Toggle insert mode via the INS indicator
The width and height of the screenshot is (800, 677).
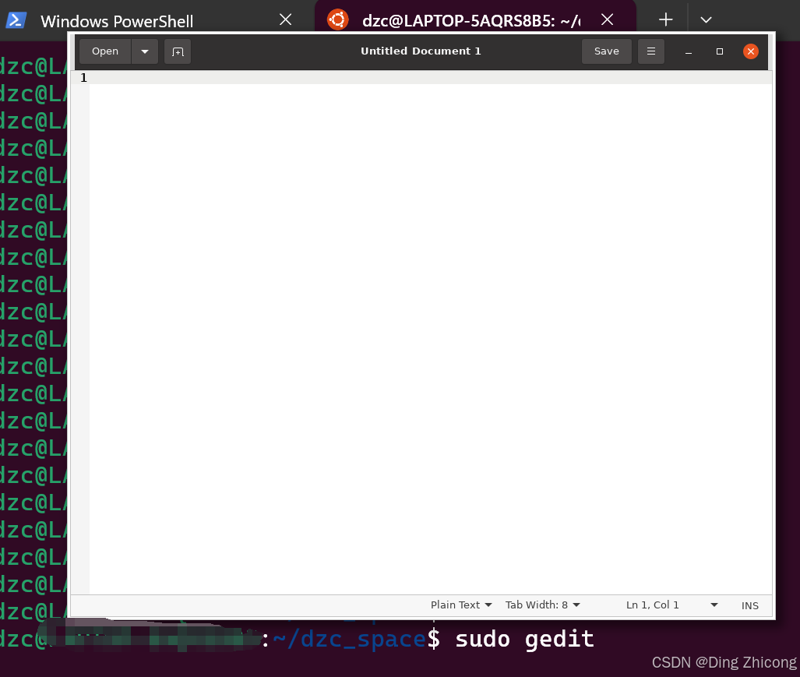pyautogui.click(x=749, y=605)
